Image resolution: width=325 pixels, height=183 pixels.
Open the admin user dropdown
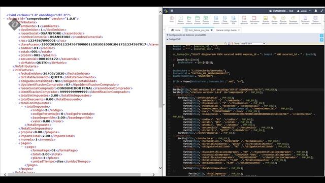[x=304, y=11]
